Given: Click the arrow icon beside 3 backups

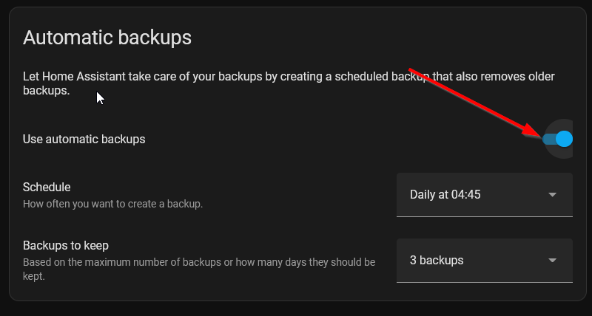Looking at the screenshot, I should 552,261.
